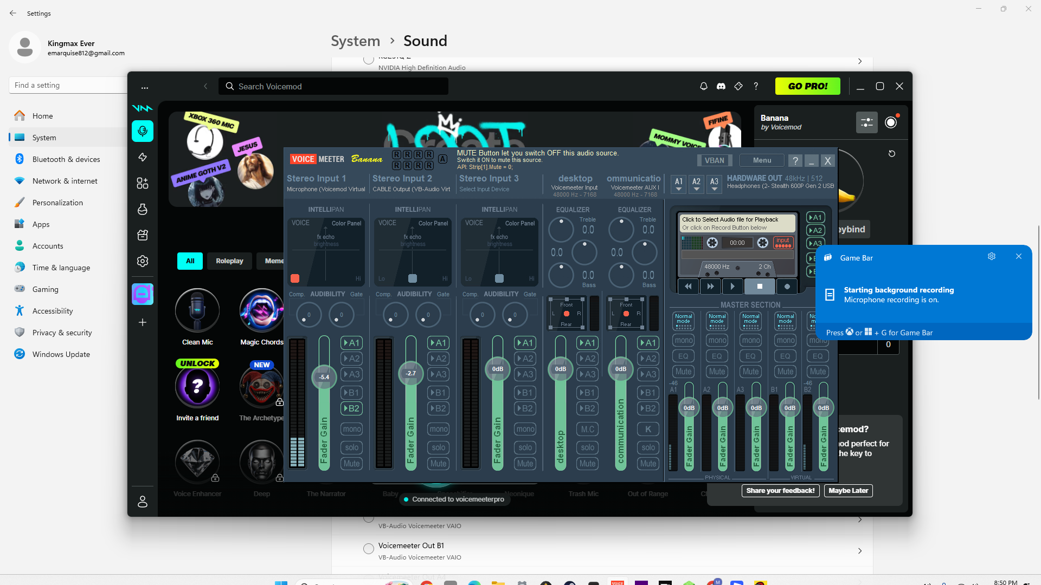Open Personalization settings page

pyautogui.click(x=57, y=203)
